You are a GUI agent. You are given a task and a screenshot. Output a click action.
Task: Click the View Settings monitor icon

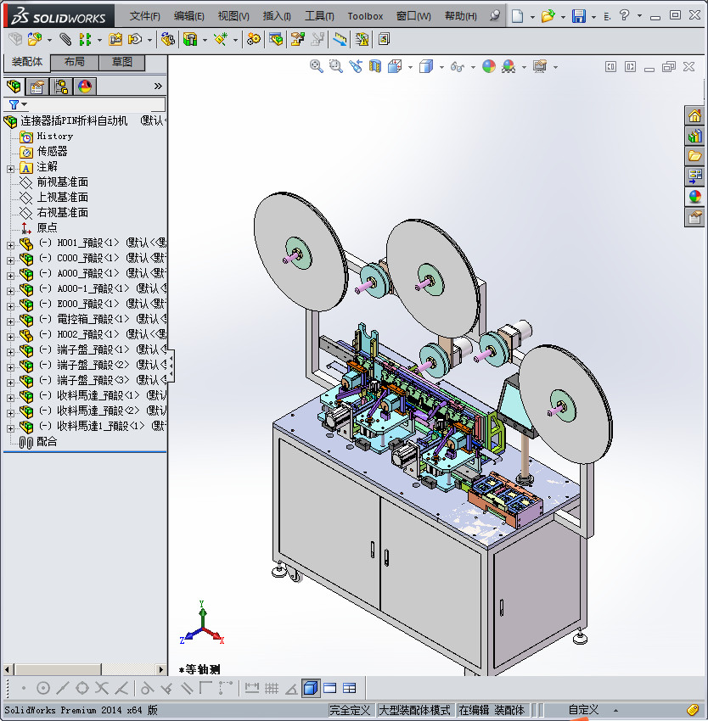[x=540, y=67]
